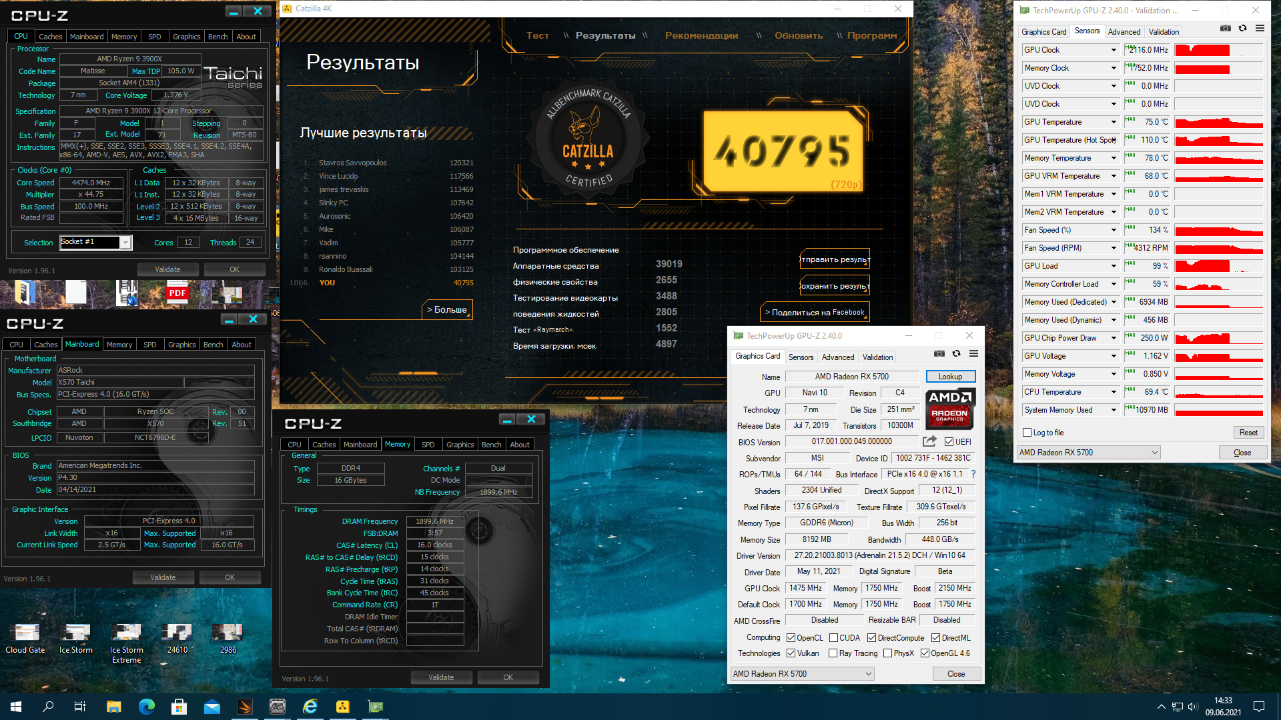
Task: Launch Microsoft Edge from the taskbar
Action: point(147,707)
